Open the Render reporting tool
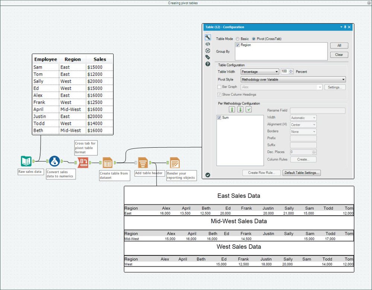The height and width of the screenshot is (290, 372). pos(174,161)
